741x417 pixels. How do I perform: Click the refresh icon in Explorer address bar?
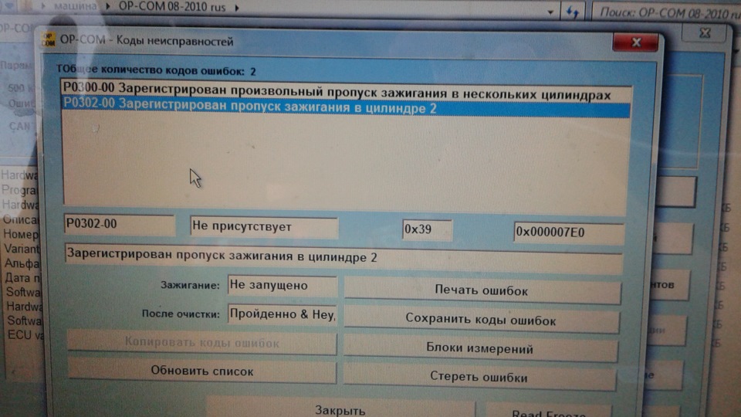572,12
